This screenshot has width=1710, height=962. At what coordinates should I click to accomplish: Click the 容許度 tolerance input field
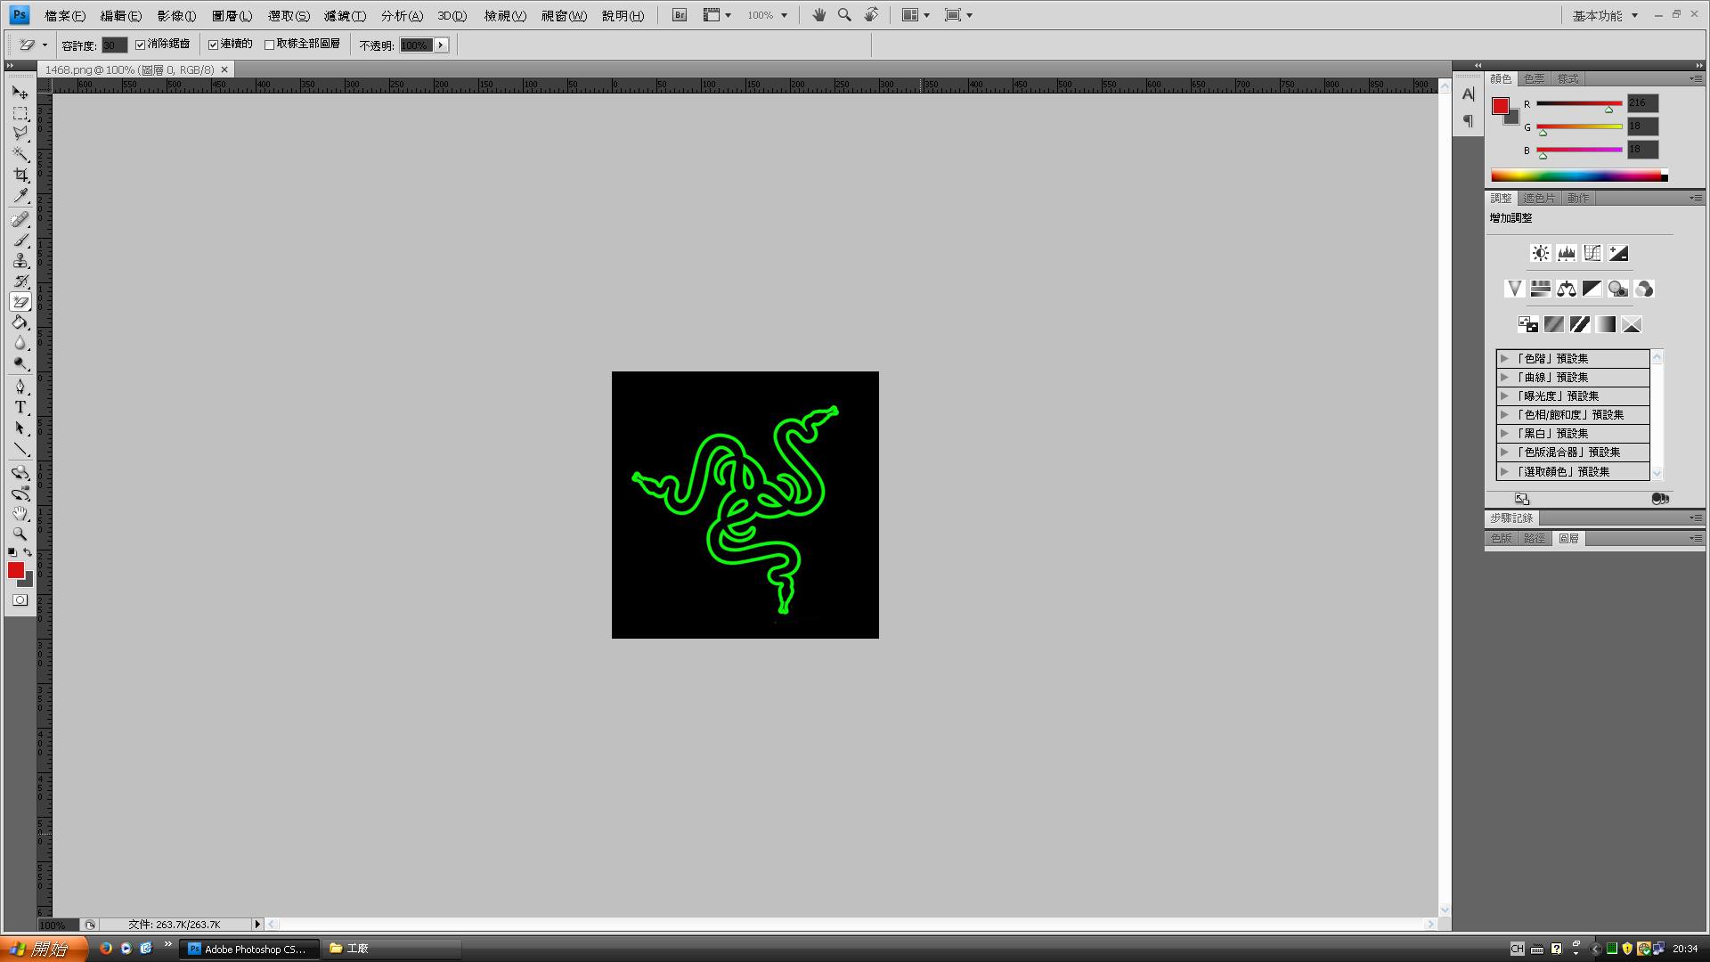(114, 45)
